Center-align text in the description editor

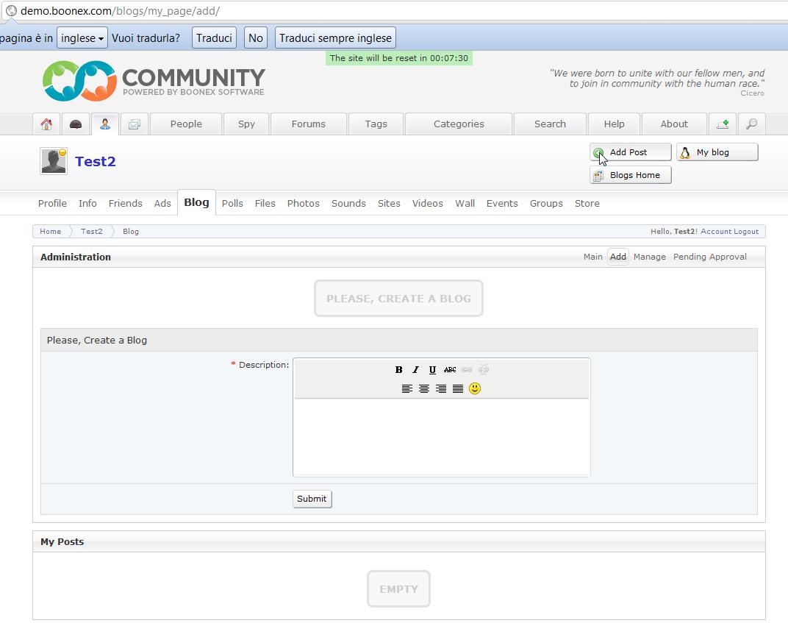pos(424,388)
